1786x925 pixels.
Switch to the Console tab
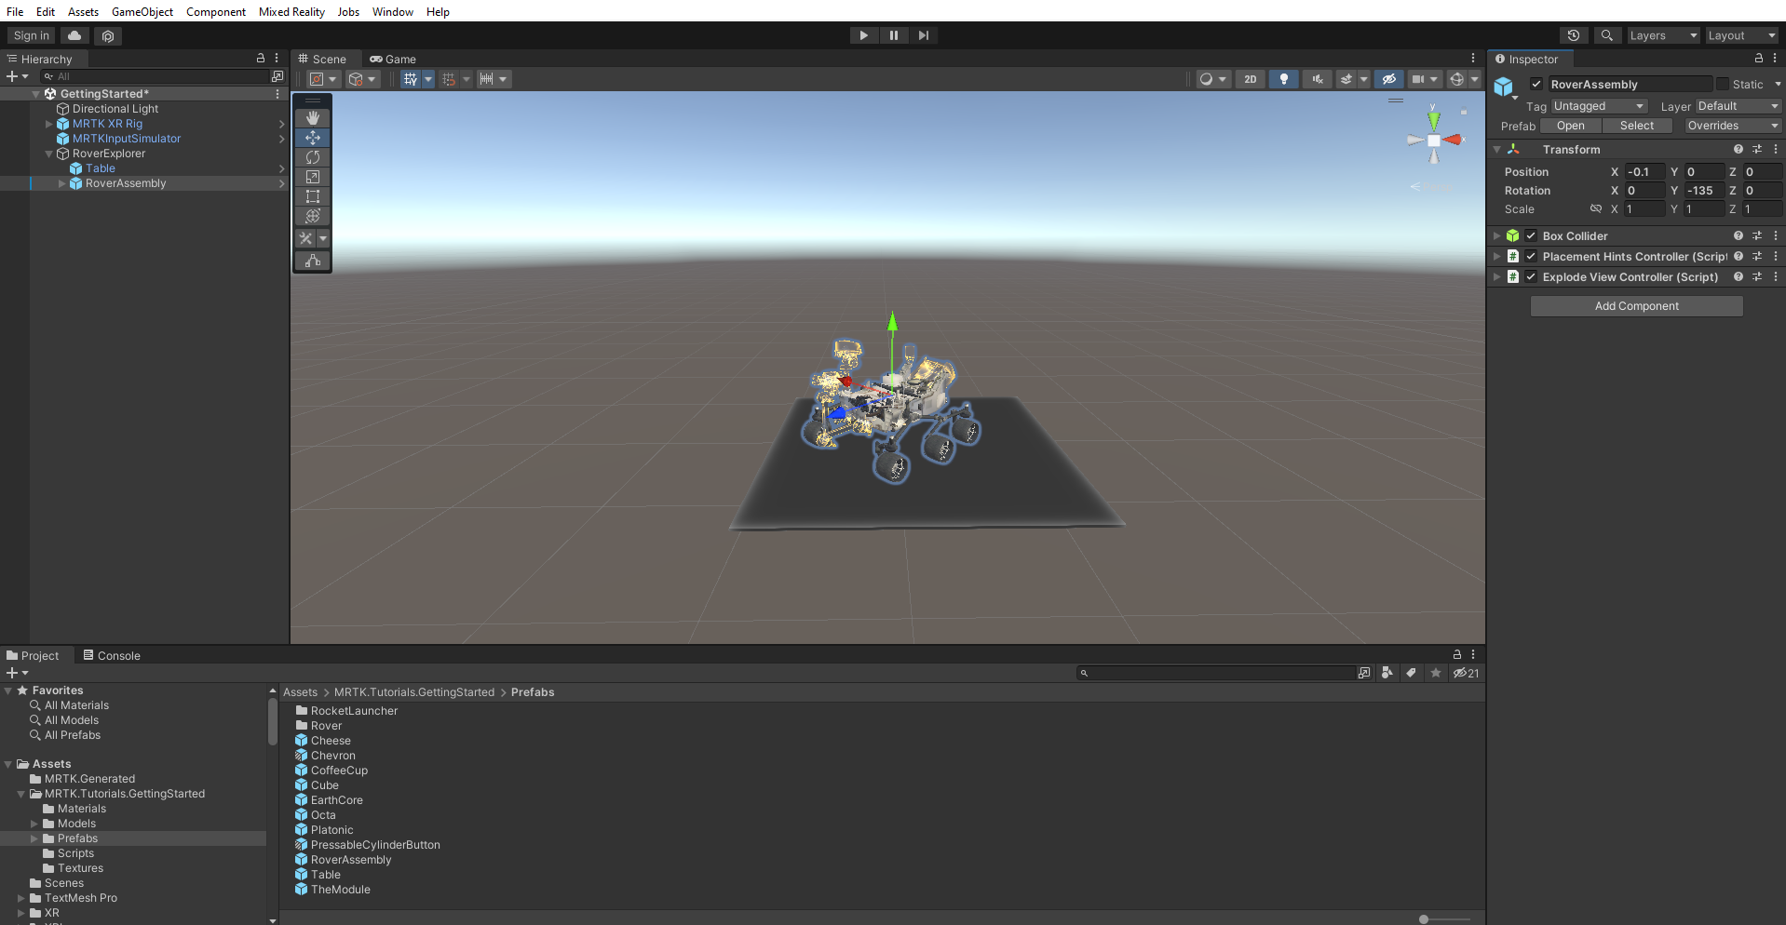112,655
